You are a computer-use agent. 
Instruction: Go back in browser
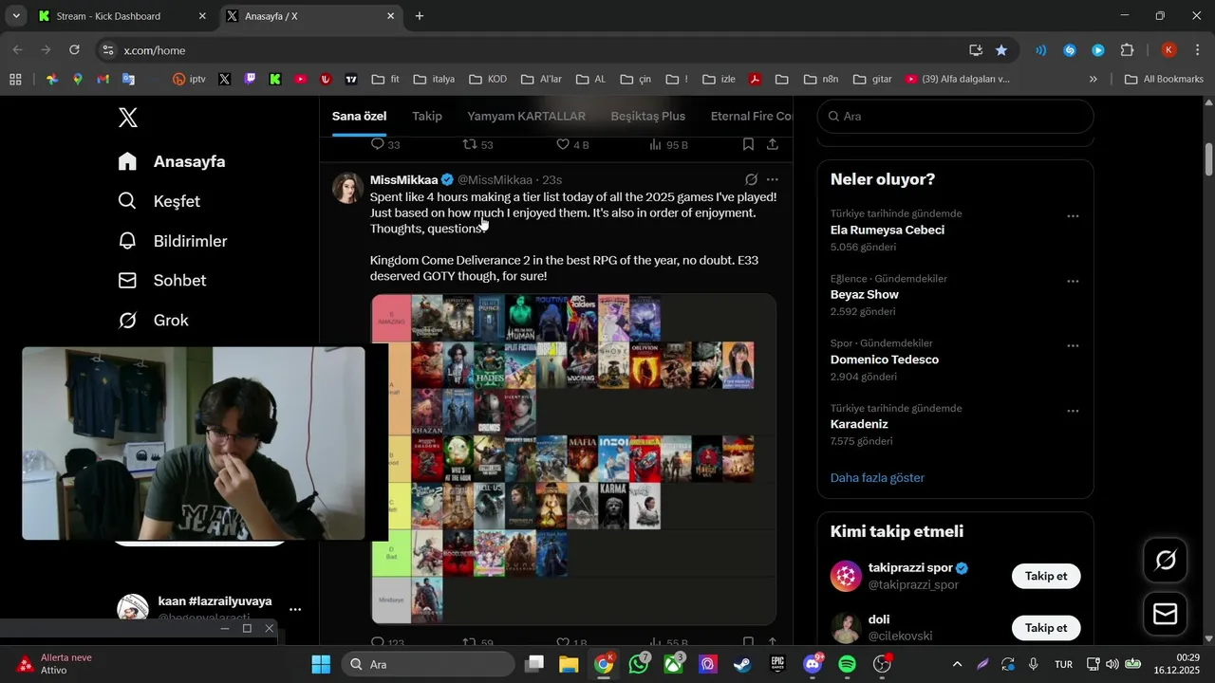(x=18, y=50)
